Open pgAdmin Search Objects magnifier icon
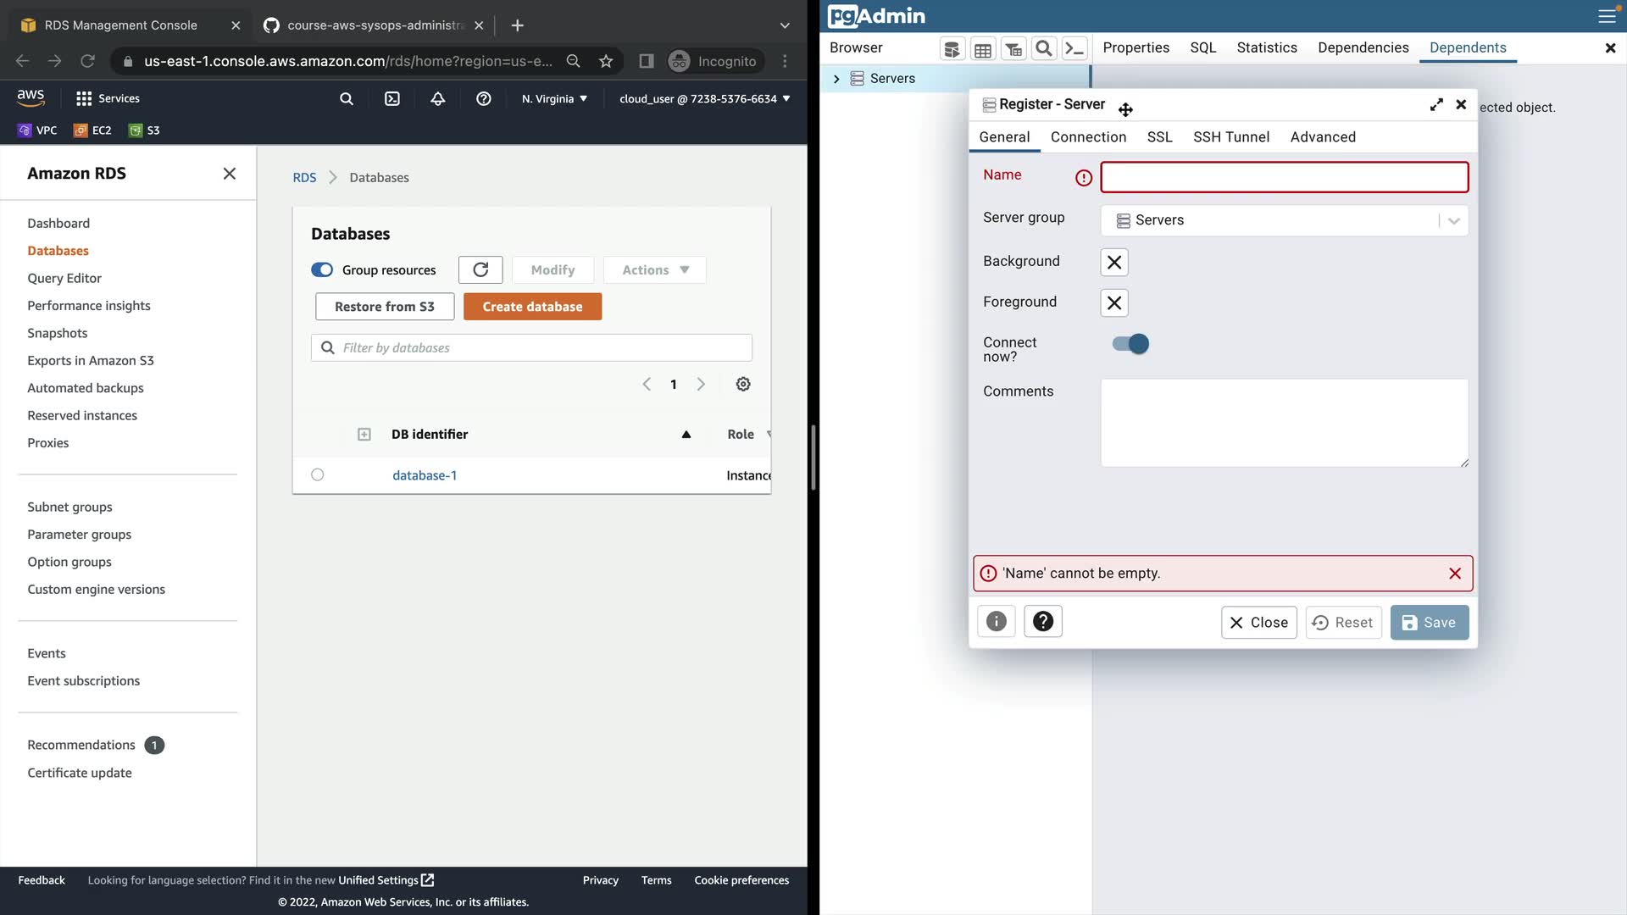 point(1044,49)
